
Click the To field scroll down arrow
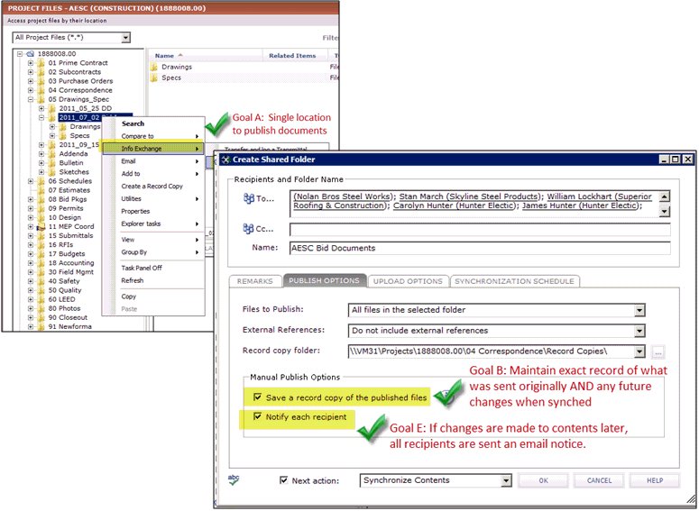coord(664,211)
